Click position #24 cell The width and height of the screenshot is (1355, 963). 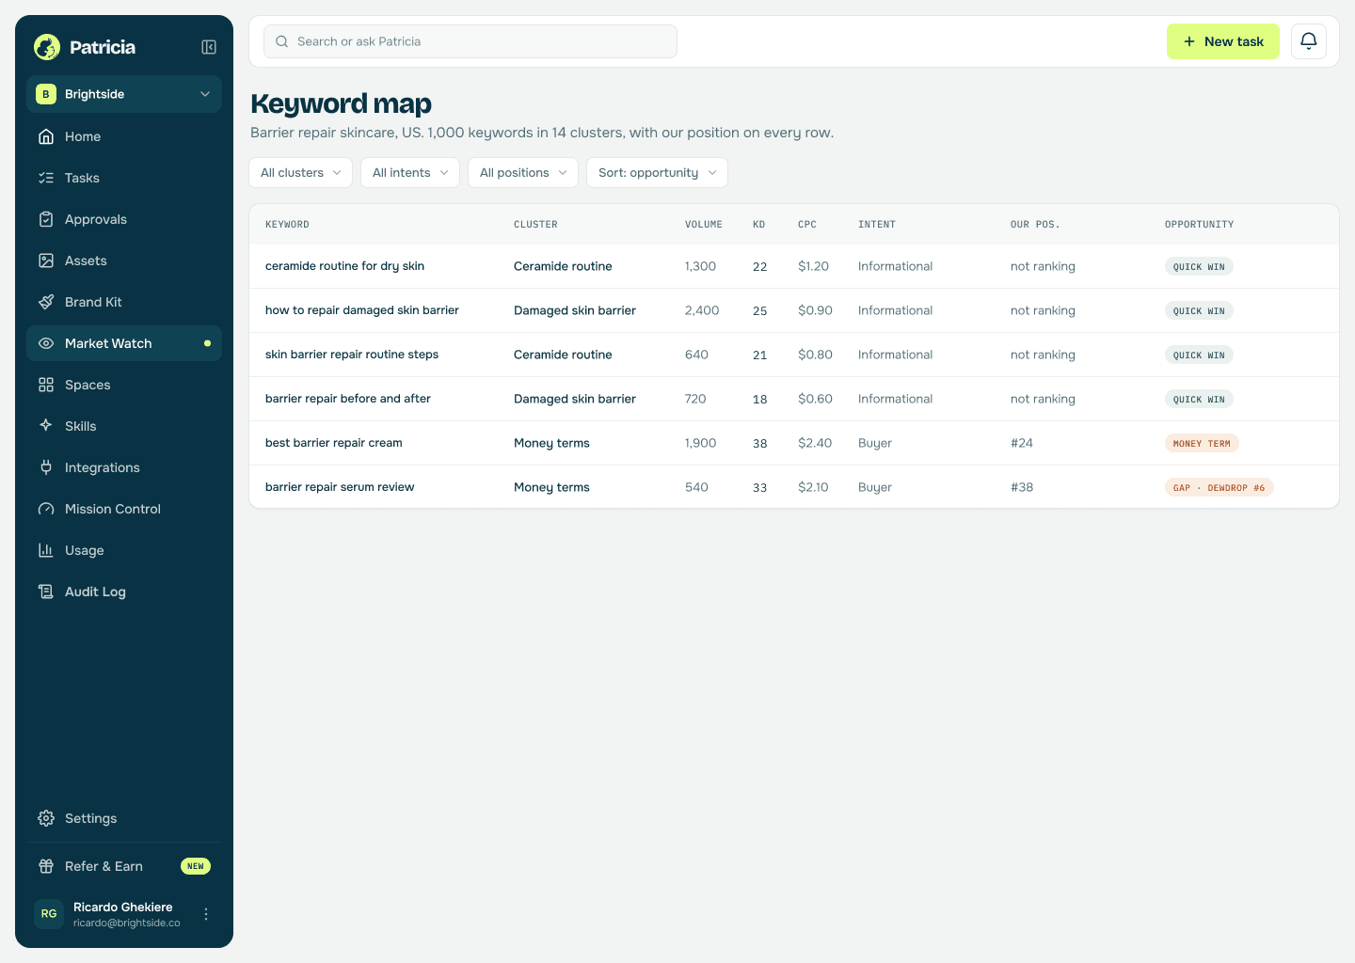(1022, 443)
